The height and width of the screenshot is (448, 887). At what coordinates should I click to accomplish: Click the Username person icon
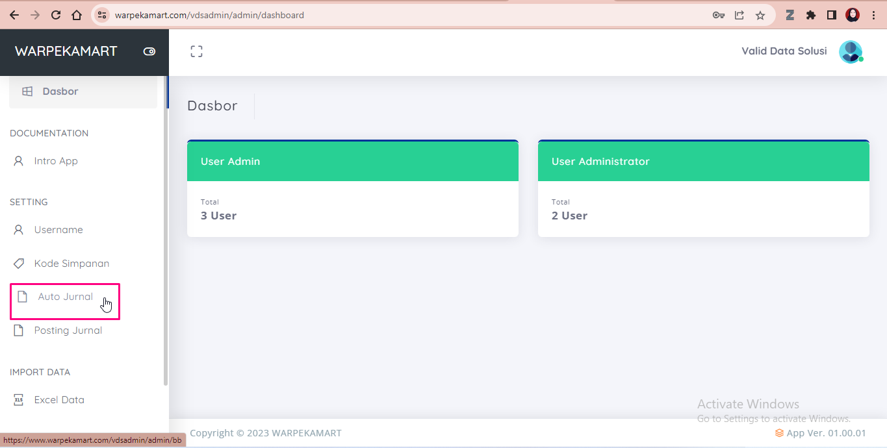coord(19,230)
